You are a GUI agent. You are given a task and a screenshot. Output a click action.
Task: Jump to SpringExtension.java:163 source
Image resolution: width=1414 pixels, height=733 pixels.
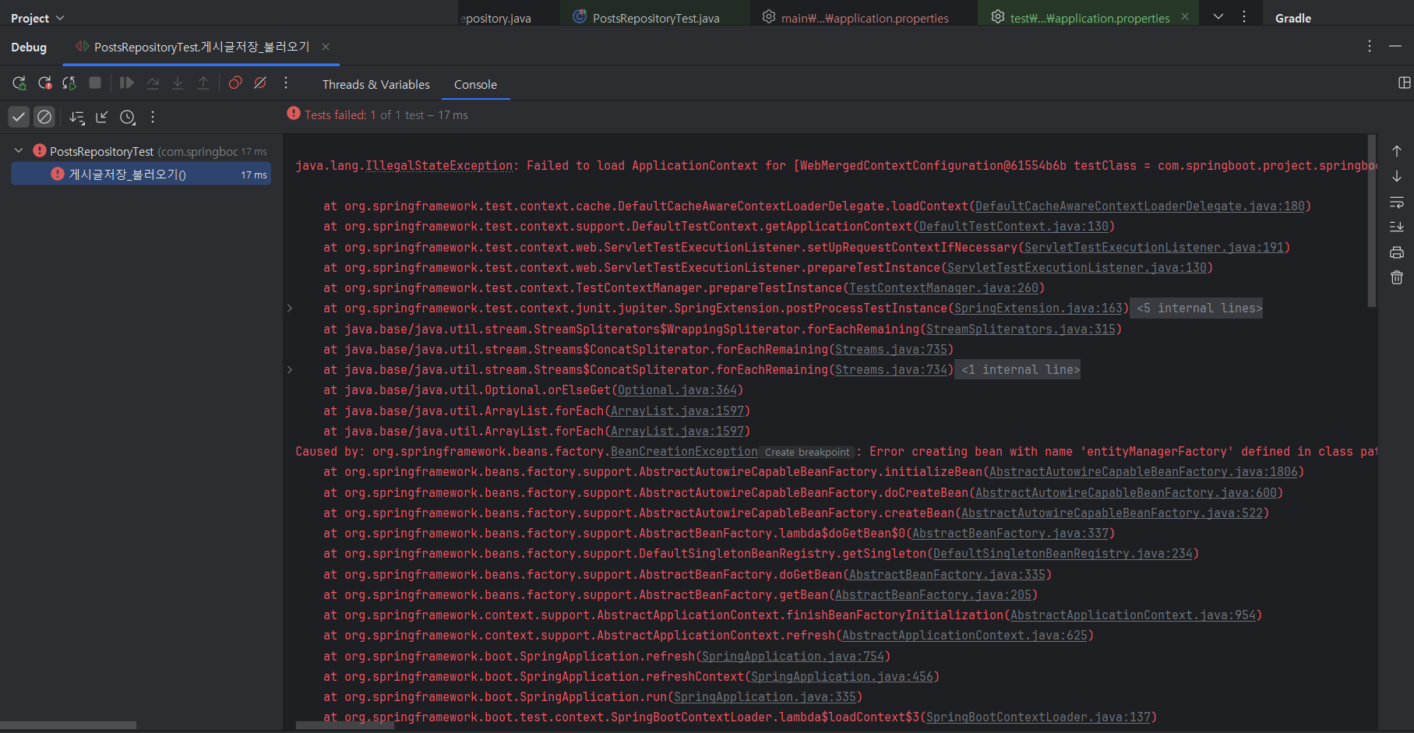pos(1038,308)
